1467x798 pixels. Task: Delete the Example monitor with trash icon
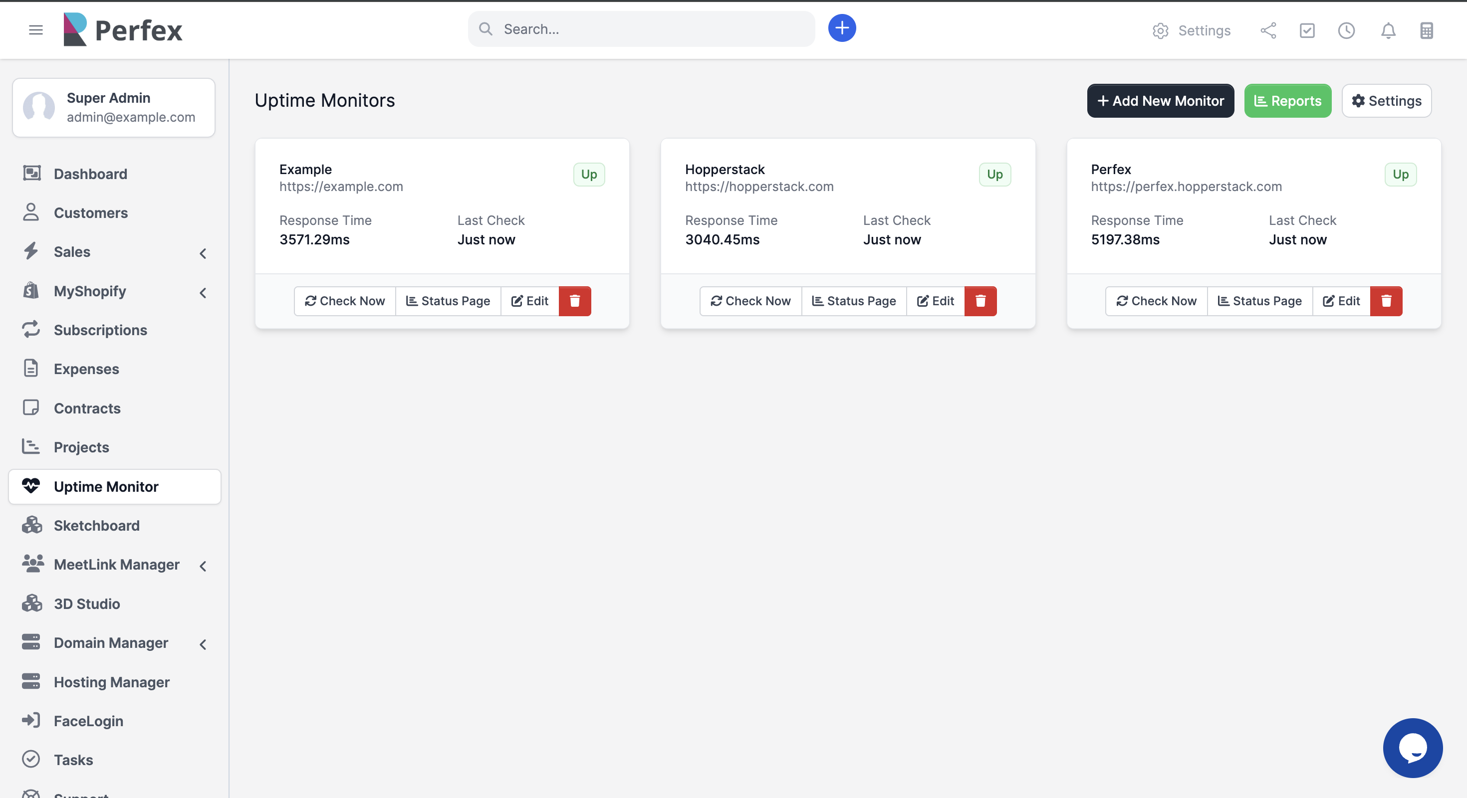(575, 301)
